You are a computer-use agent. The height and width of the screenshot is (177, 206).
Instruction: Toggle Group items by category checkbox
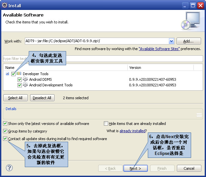pyautogui.click(x=5, y=131)
